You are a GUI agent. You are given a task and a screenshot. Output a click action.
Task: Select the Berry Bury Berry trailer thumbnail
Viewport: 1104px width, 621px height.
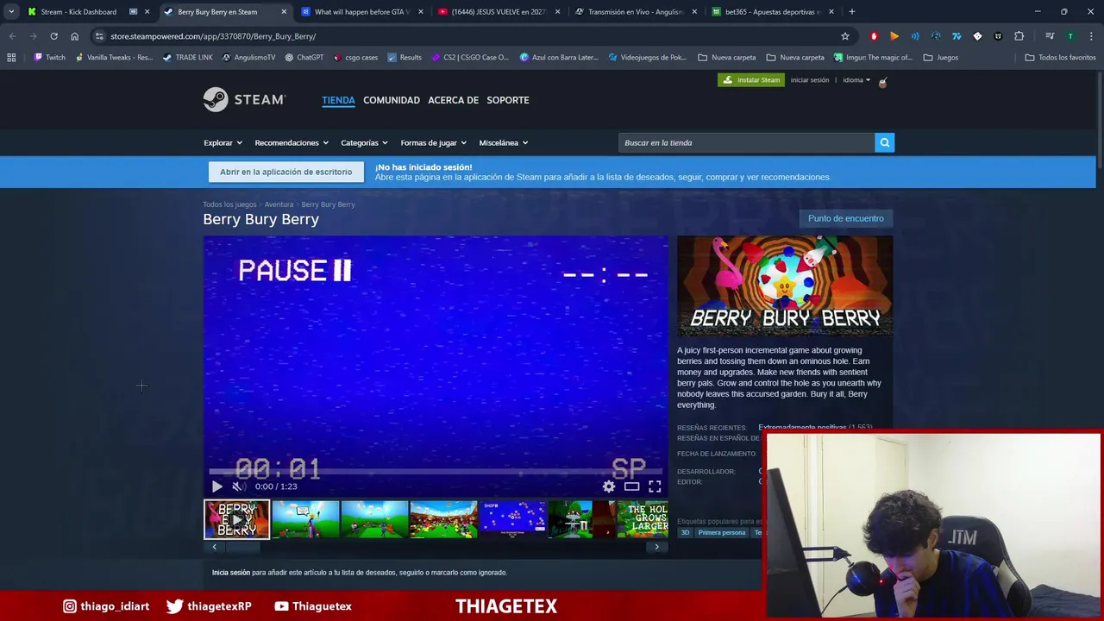tap(236, 519)
